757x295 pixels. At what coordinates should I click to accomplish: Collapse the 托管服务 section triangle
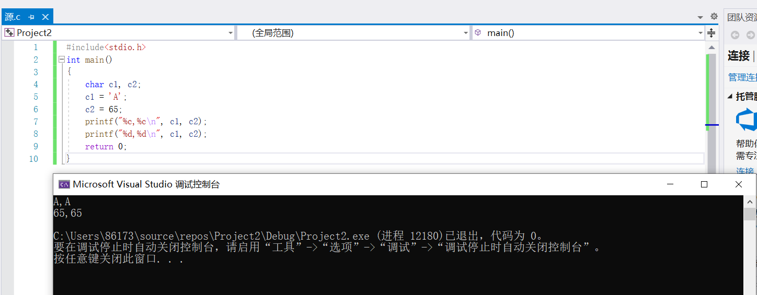[x=730, y=97]
